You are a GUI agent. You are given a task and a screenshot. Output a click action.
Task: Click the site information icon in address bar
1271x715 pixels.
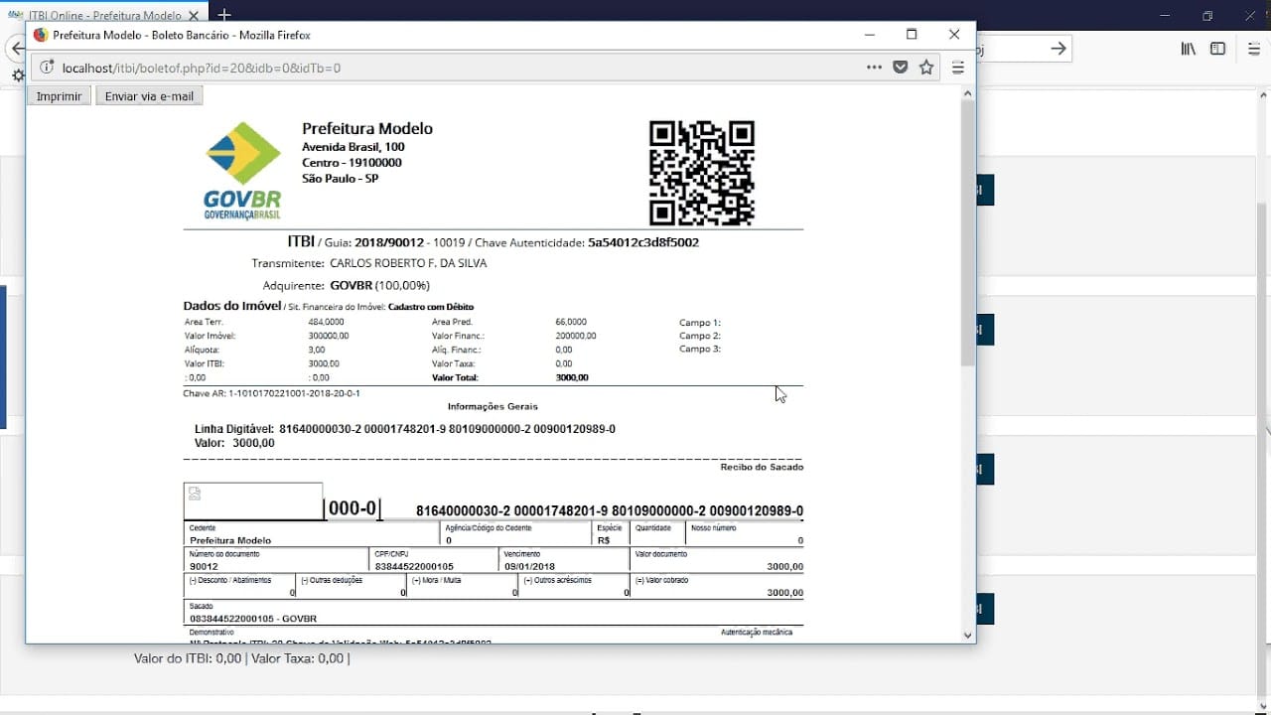pyautogui.click(x=46, y=68)
